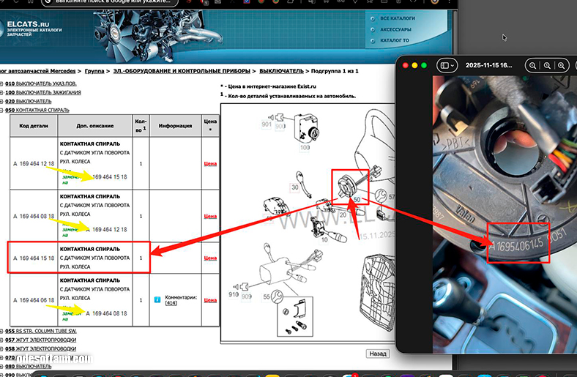Click the browser address search field

point(110,4)
